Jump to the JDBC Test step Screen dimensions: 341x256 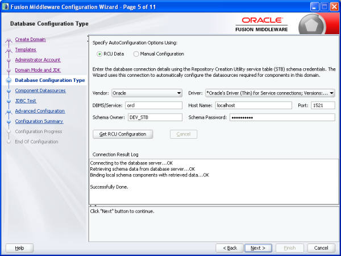tap(26, 101)
